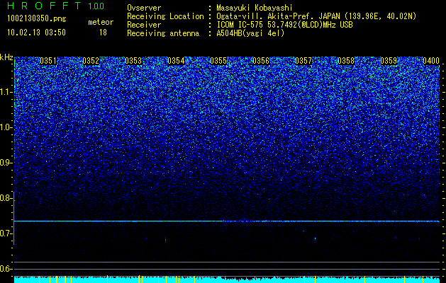Click the 0357 time marker
Viewport: 446px width, 283px height.
(303, 61)
